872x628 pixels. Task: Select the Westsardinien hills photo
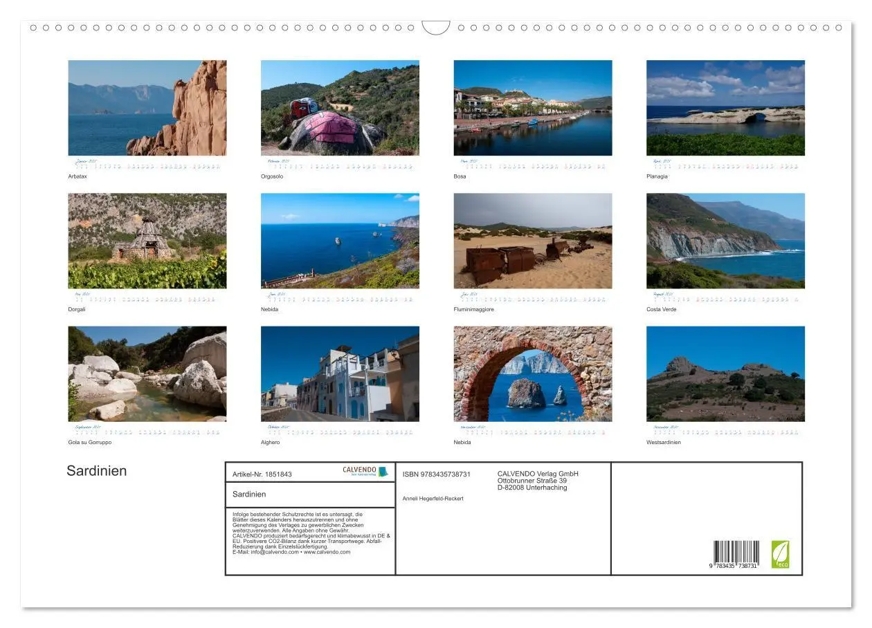[x=725, y=374]
